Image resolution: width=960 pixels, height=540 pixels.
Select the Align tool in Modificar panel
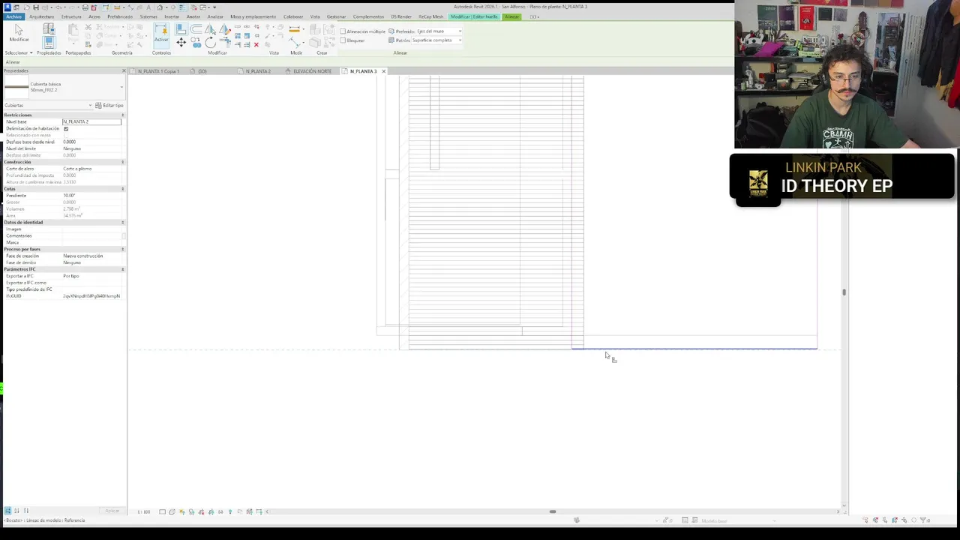pyautogui.click(x=181, y=28)
